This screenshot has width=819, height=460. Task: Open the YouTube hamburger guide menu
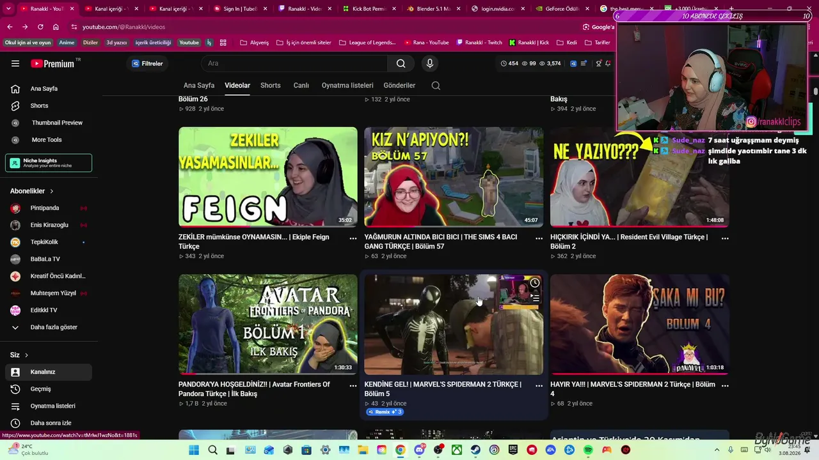[x=15, y=63]
